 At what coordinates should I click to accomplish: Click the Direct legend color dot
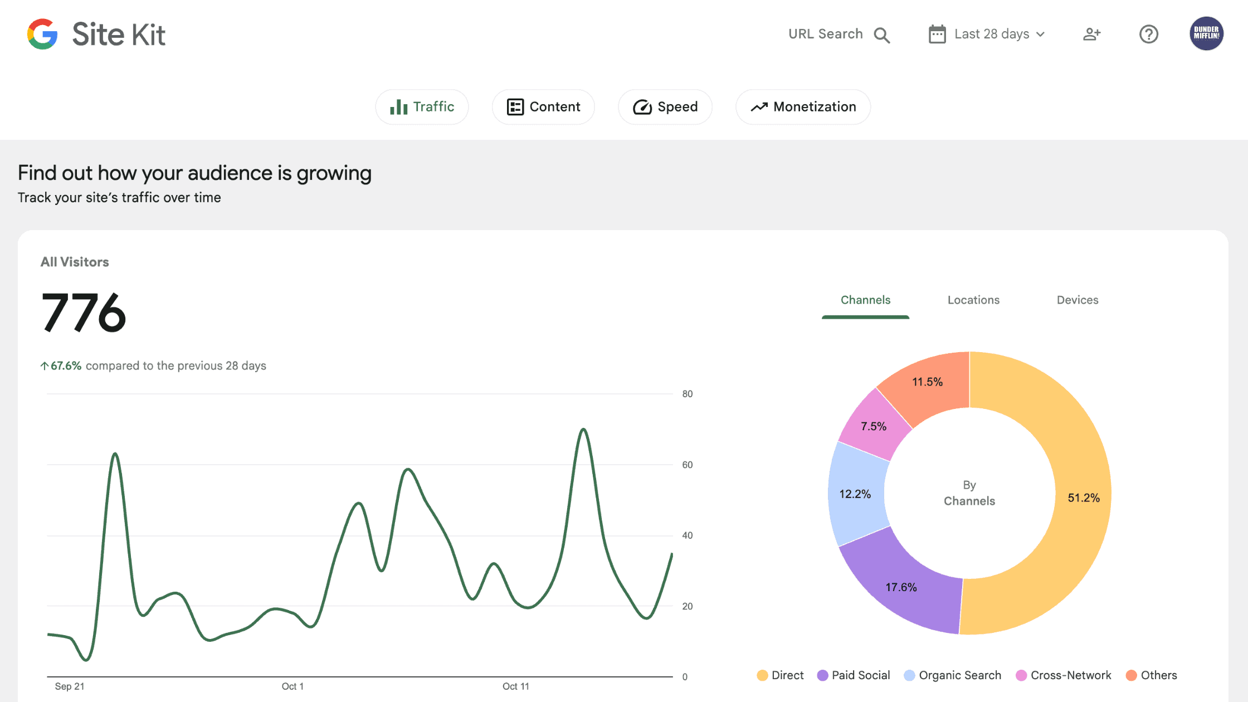click(762, 675)
